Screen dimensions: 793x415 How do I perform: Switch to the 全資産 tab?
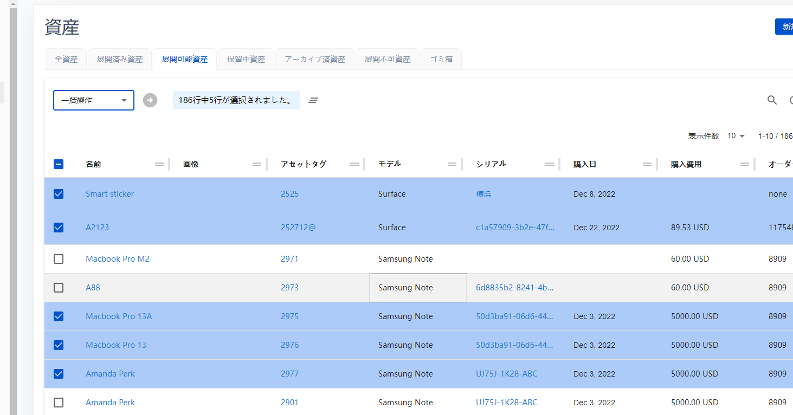coord(66,60)
